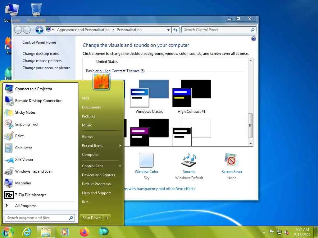Launch Windows Media Player from taskbar
Image resolution: width=318 pixels, height=238 pixels.
(65, 232)
